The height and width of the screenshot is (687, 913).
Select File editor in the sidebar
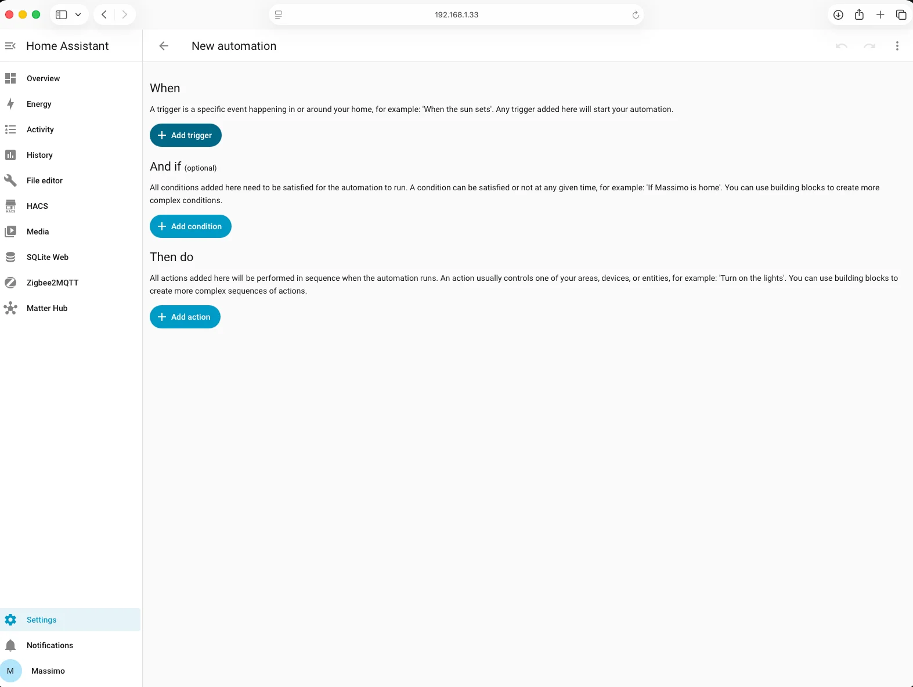tap(70, 180)
